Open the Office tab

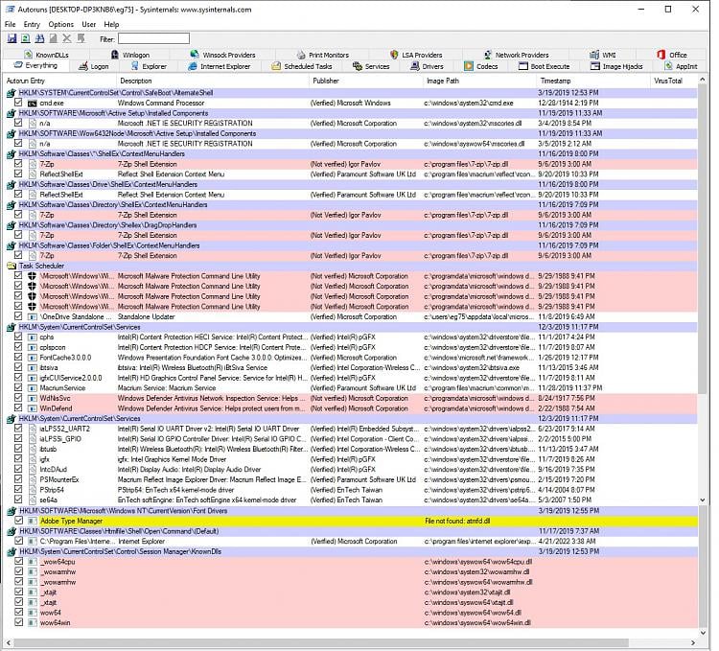click(x=672, y=55)
